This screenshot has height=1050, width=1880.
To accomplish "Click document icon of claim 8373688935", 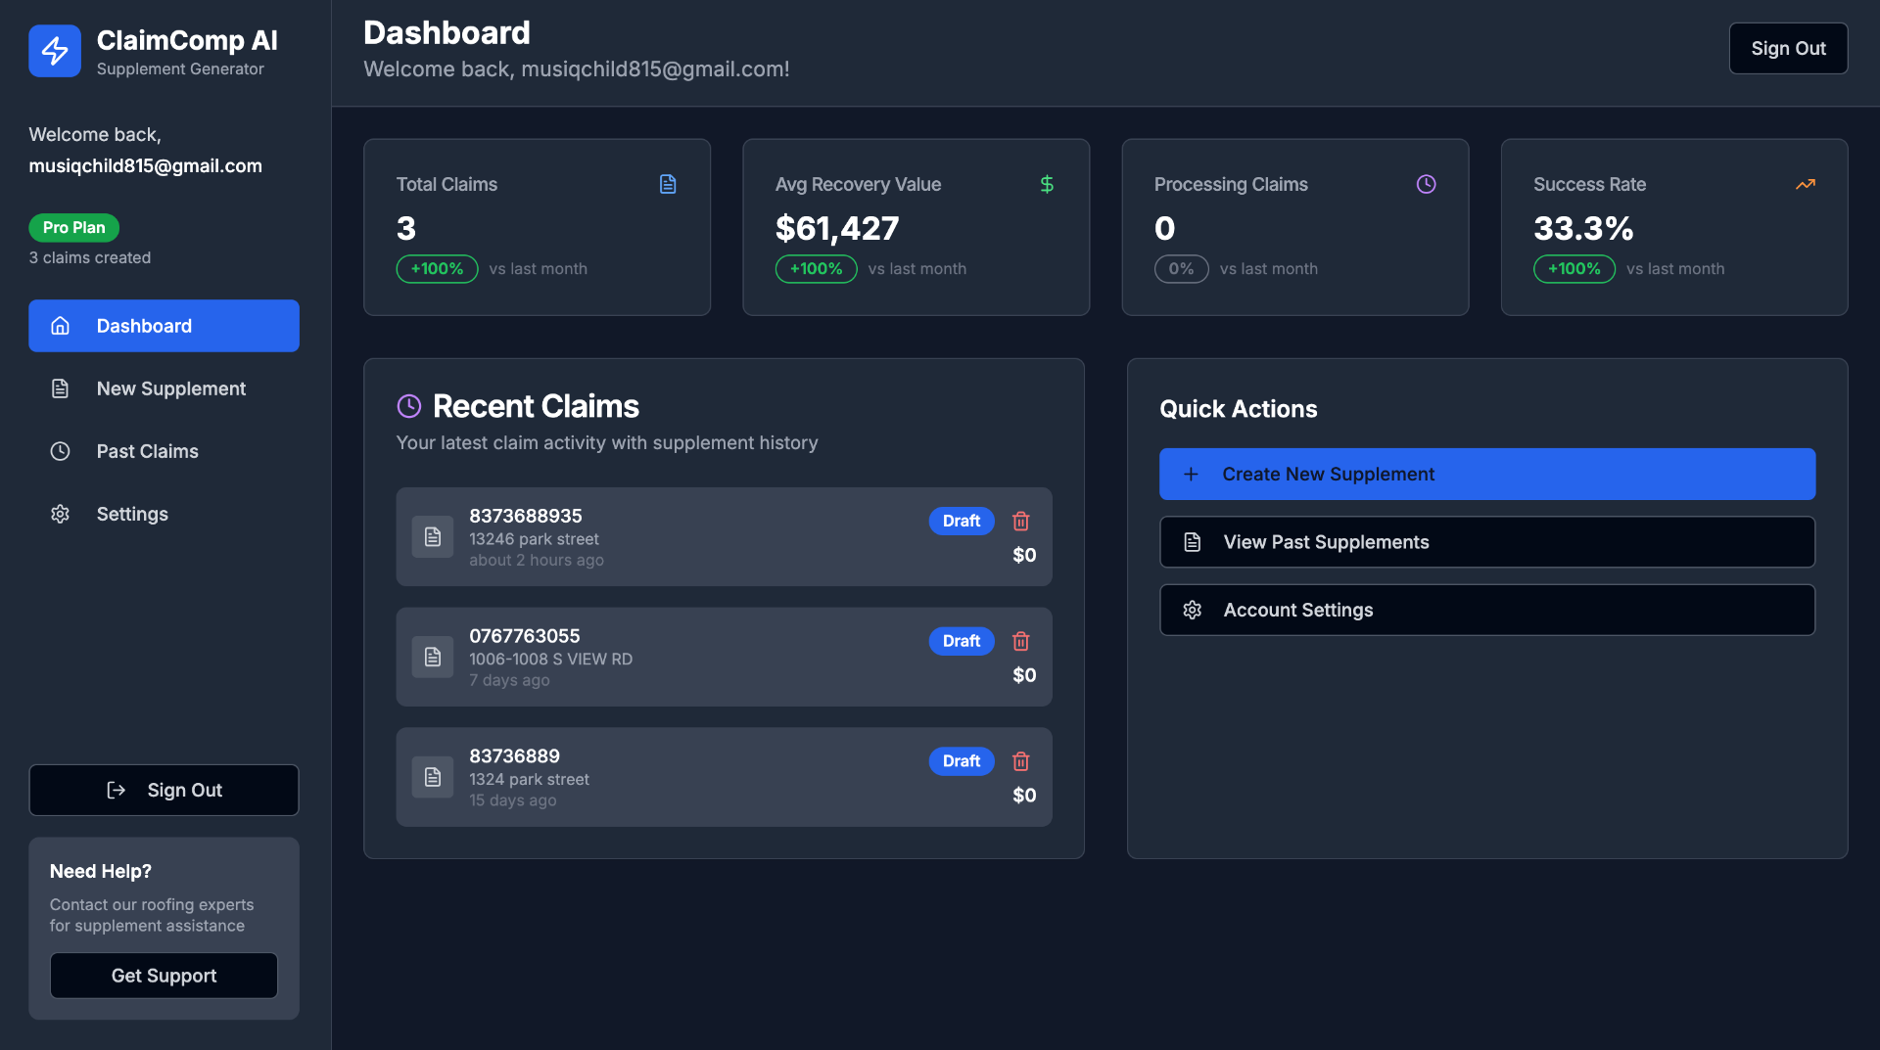I will [432, 536].
